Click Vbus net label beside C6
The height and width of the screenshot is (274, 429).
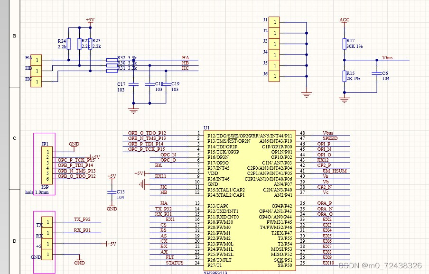(387, 58)
